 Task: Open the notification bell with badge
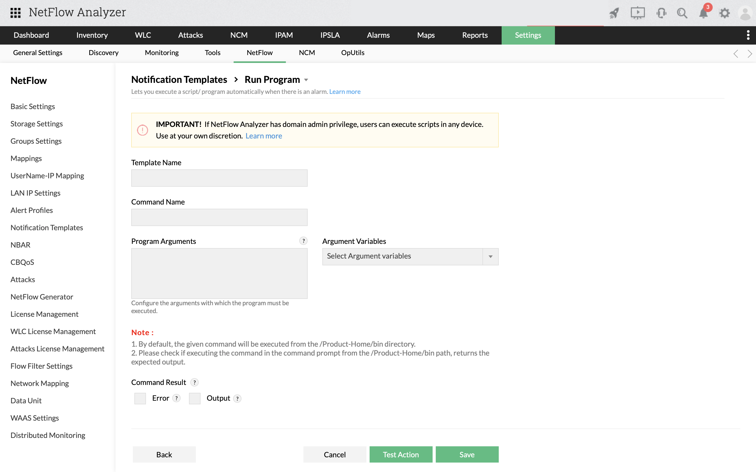(703, 13)
